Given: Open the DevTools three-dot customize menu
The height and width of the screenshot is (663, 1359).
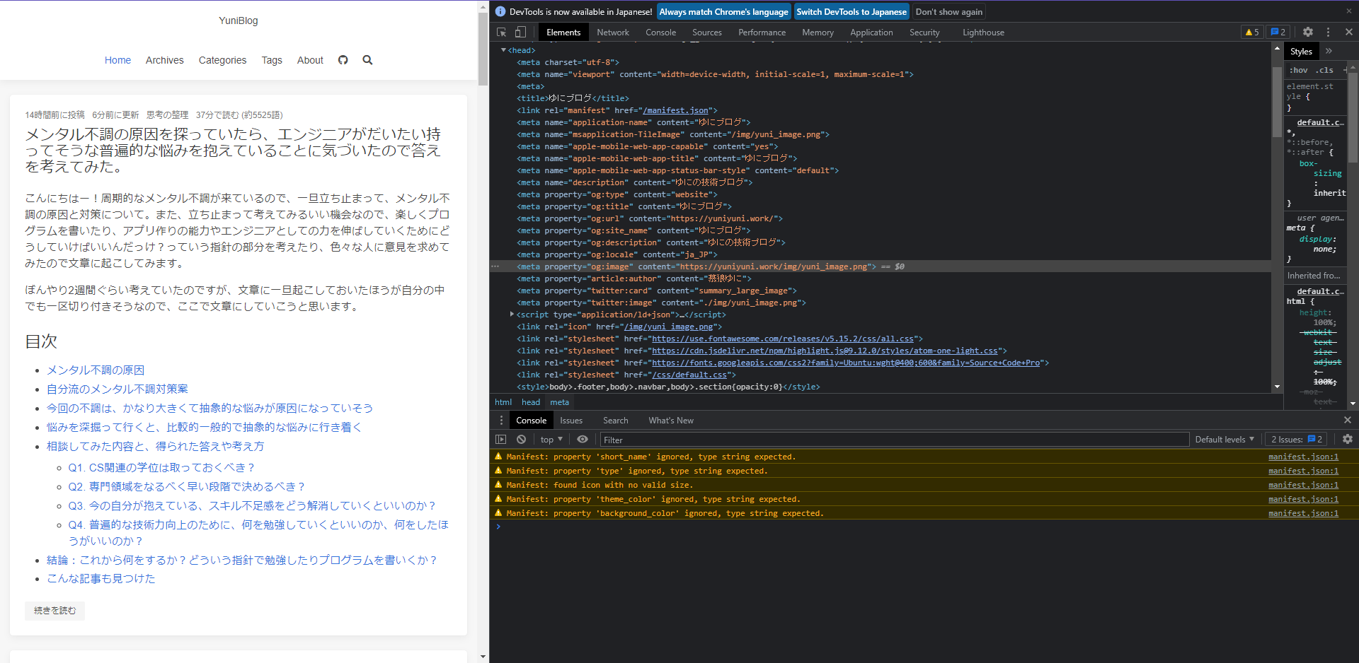Looking at the screenshot, I should (1329, 32).
